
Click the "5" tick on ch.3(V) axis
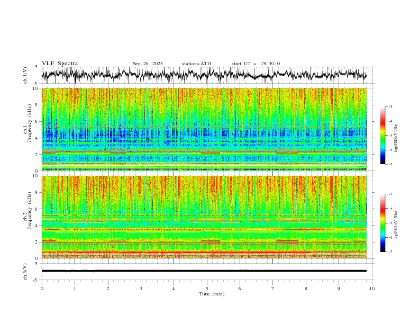tap(37, 263)
